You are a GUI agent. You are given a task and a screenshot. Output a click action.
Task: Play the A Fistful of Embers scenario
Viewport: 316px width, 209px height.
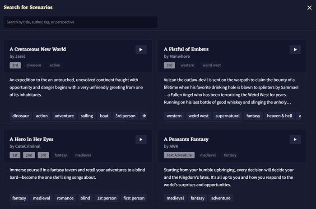295,50
